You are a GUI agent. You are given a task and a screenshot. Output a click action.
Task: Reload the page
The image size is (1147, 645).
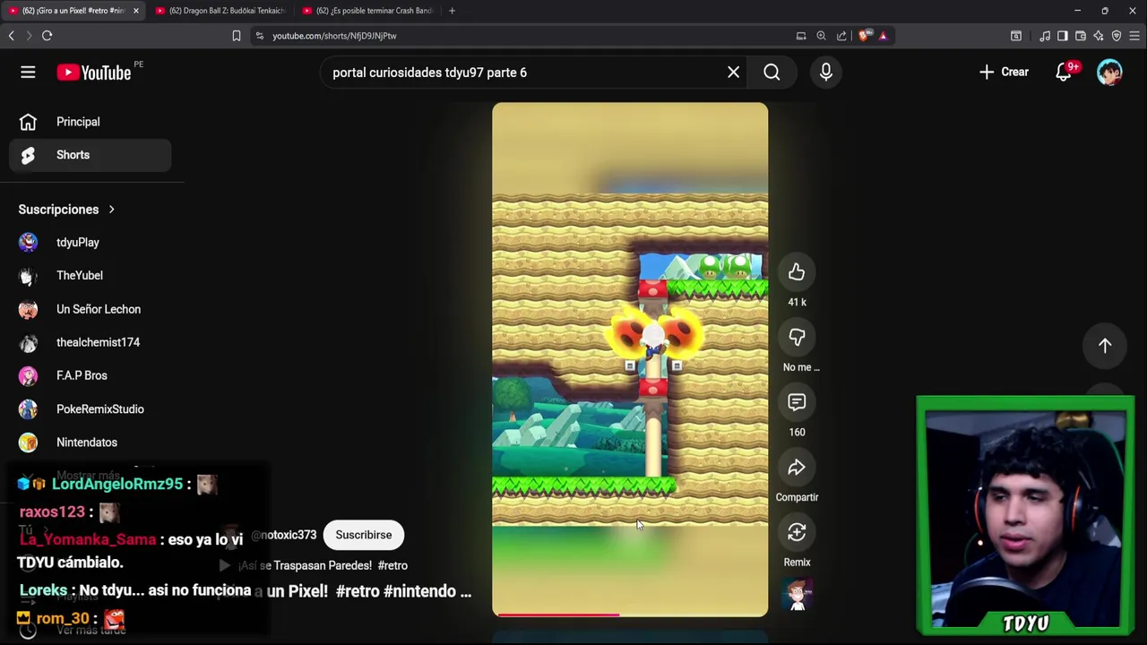point(47,36)
